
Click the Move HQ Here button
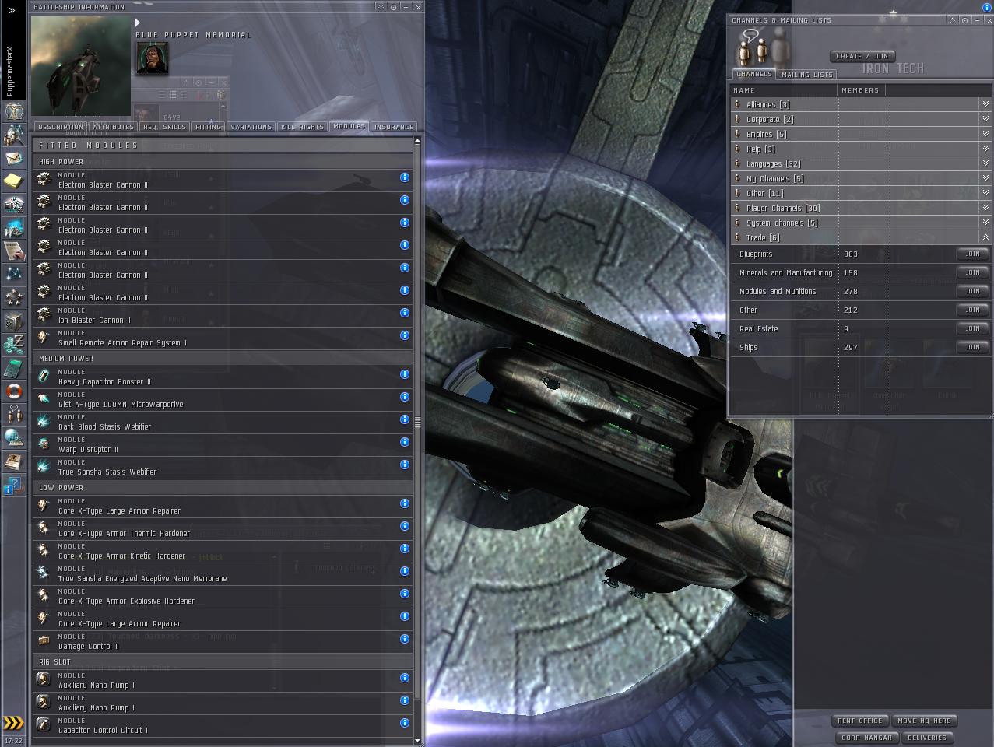tap(924, 721)
